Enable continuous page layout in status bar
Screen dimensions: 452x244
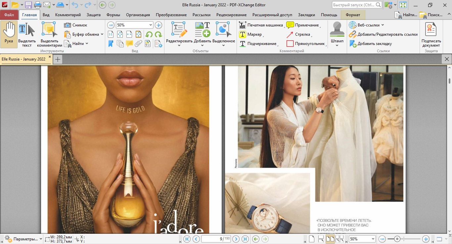pos(321,239)
